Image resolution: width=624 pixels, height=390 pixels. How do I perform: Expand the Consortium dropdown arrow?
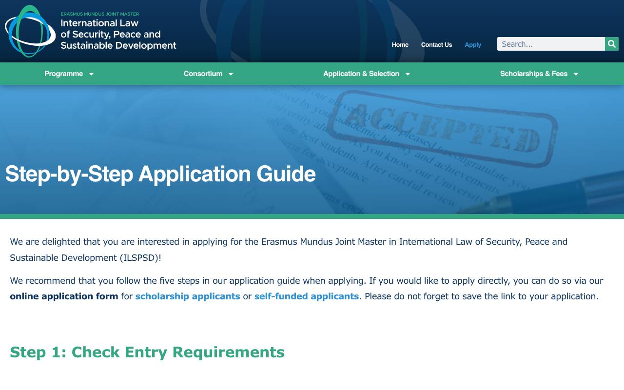pos(231,74)
